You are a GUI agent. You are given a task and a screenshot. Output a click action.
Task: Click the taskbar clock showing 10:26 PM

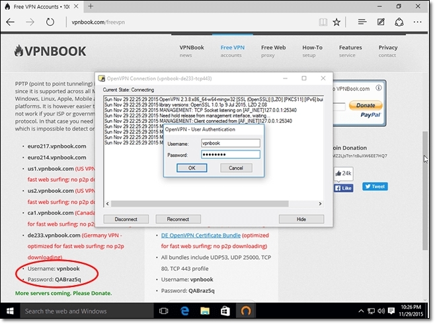coord(411,311)
